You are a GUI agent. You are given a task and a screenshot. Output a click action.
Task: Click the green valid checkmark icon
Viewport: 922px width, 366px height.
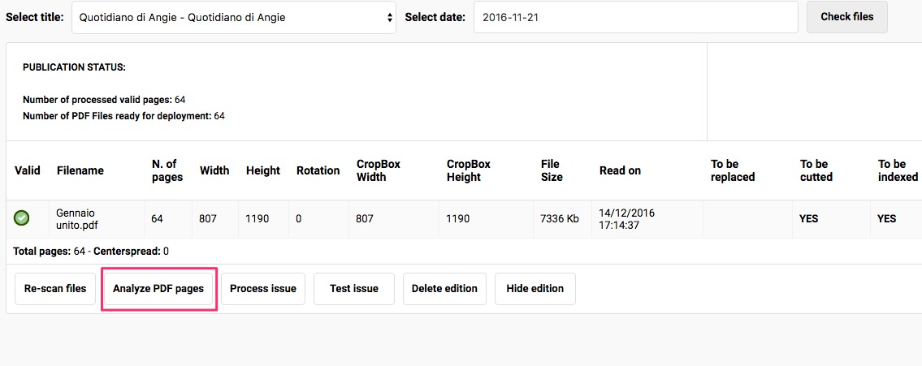click(22, 218)
